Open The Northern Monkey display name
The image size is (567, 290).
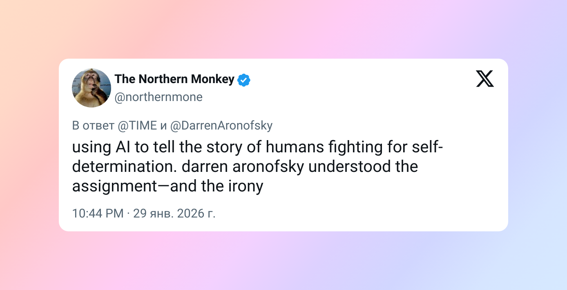click(174, 79)
